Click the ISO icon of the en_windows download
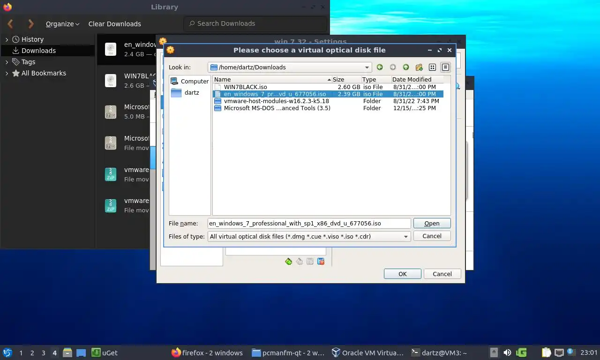This screenshot has width=600, height=360. pos(111,49)
